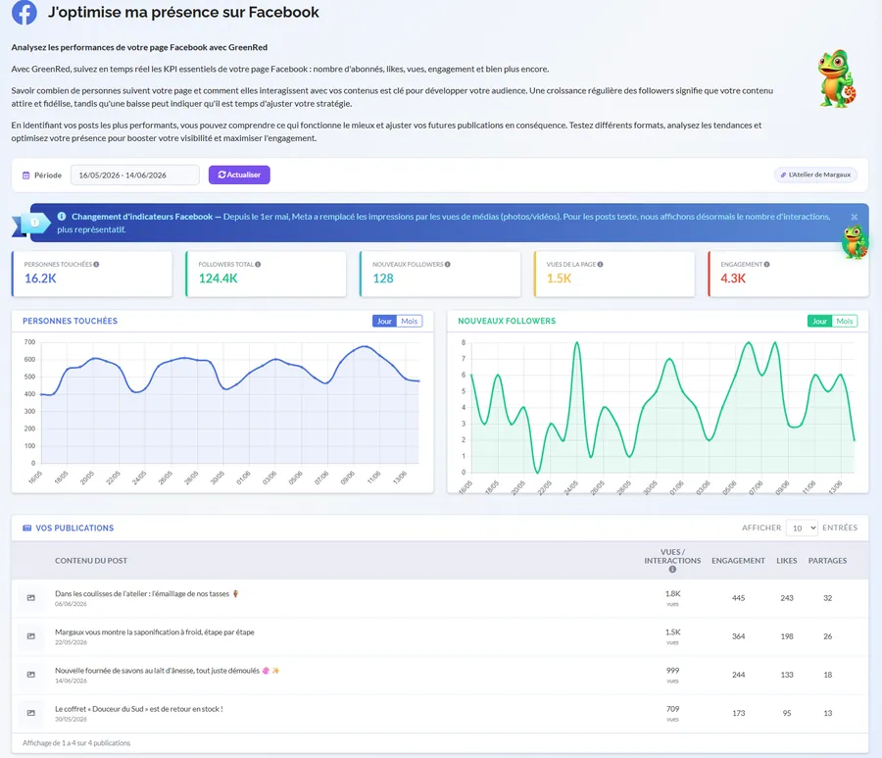
Task: Click the info icon beside Nouveaux followers
Action: (x=447, y=264)
